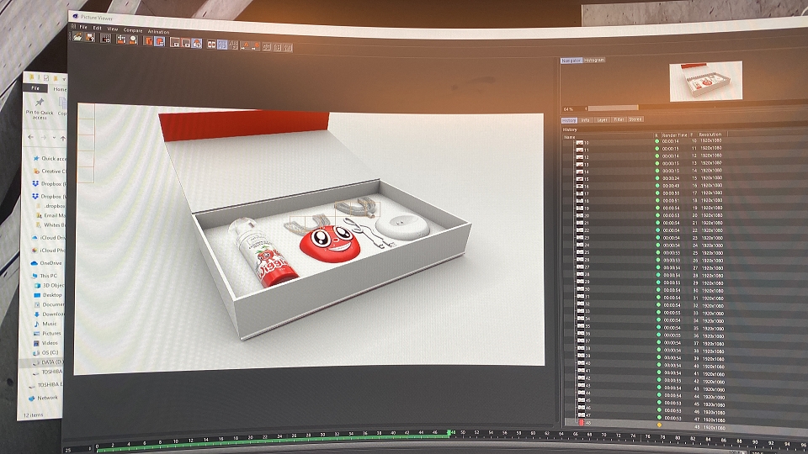Select 3D Objects in Explorer sidebar
Image resolution: width=808 pixels, height=454 pixels.
coord(49,285)
